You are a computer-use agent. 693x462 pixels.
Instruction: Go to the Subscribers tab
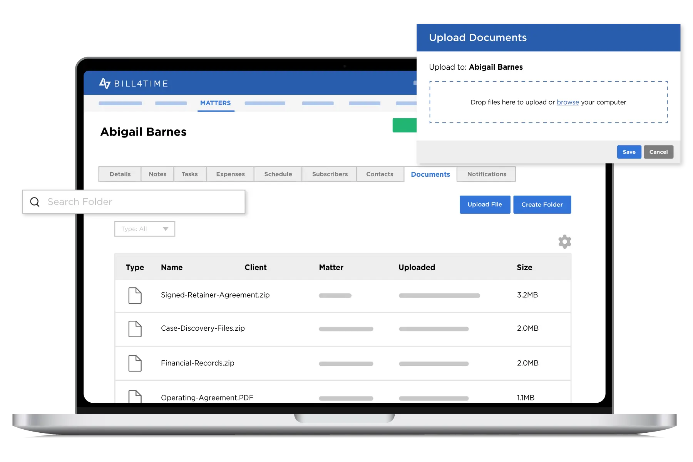click(x=330, y=174)
